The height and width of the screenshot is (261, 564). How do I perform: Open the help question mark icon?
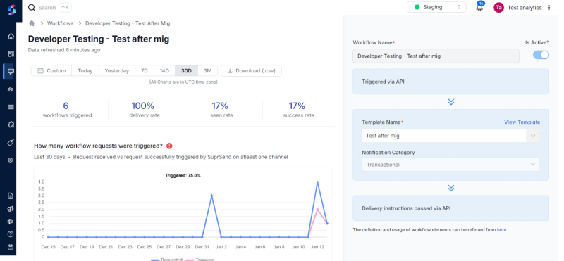pyautogui.click(x=11, y=234)
